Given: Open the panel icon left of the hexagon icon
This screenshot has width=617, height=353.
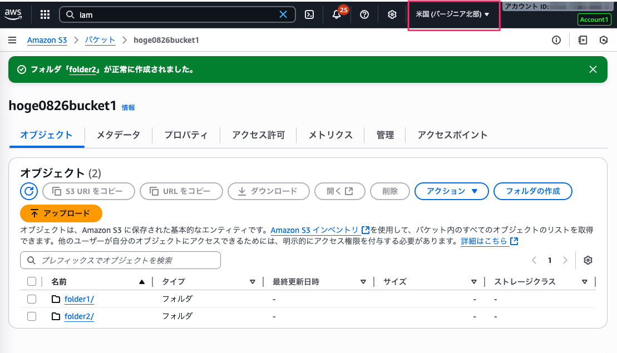Looking at the screenshot, I should pyautogui.click(x=583, y=40).
